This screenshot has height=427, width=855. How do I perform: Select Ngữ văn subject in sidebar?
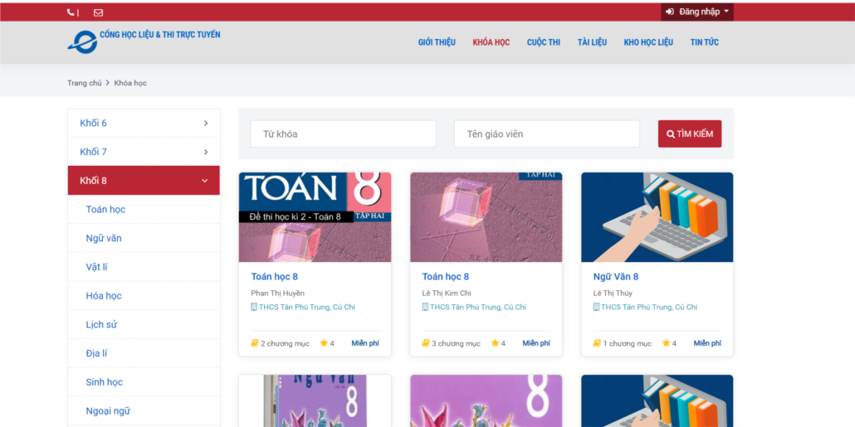click(104, 239)
